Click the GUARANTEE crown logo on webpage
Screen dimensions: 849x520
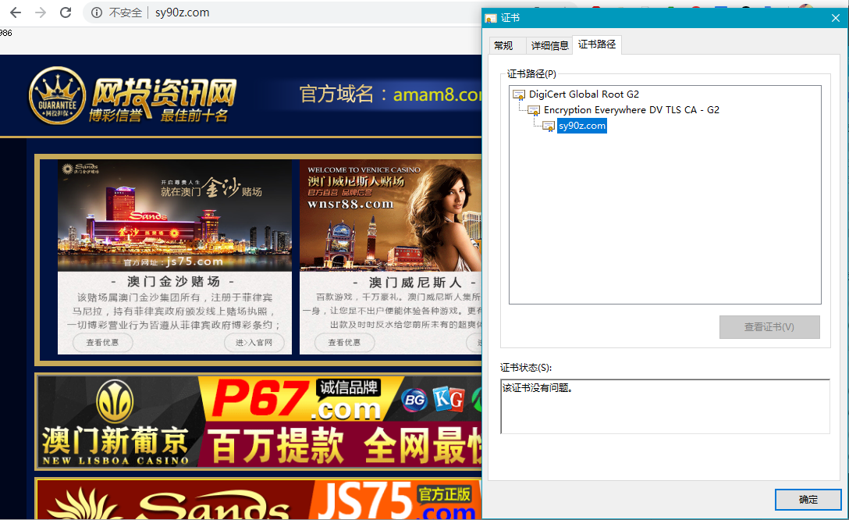pyautogui.click(x=57, y=96)
